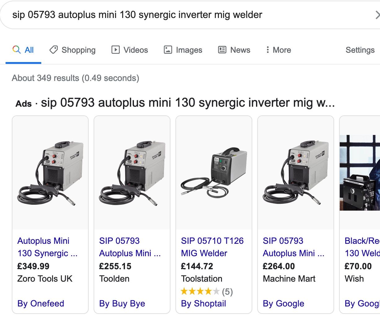Click the Machine Mart welder product image
The height and width of the screenshot is (317, 380).
[296, 173]
